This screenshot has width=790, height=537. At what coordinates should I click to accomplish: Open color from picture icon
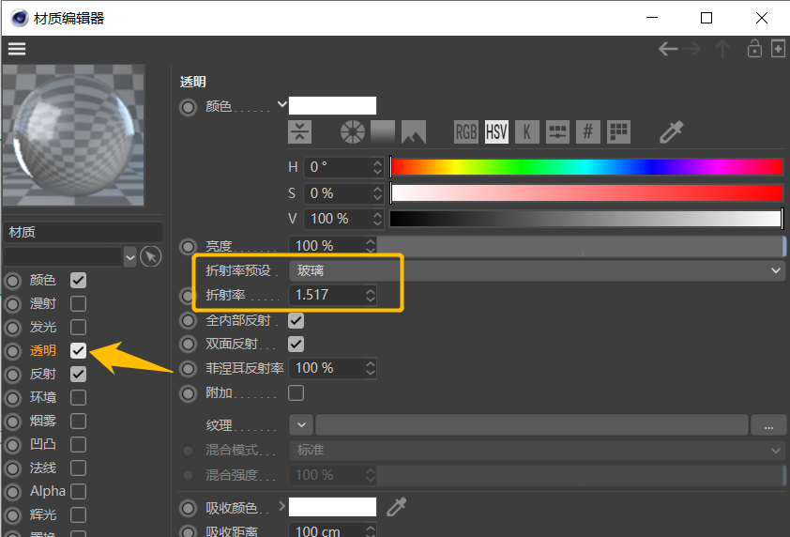414,132
